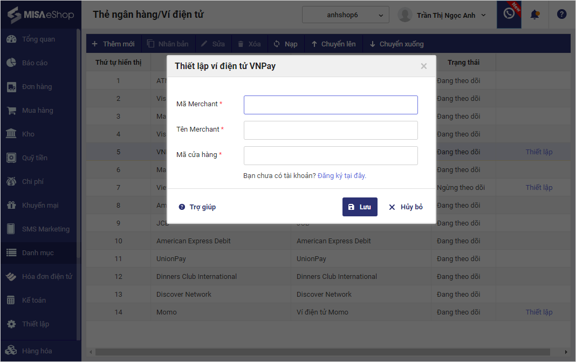Screen dimensions: 576x362
Task: Open Trợ giúp help in dialog
Action: pyautogui.click(x=197, y=207)
